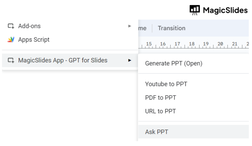
Task: Click the ruler at mark 21
Action: tap(234, 44)
